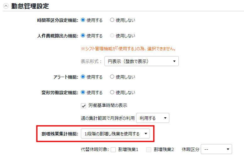This screenshot has height=160, width=244.
Task: Check the 割増残業2 checkbox
Action: 149,149
